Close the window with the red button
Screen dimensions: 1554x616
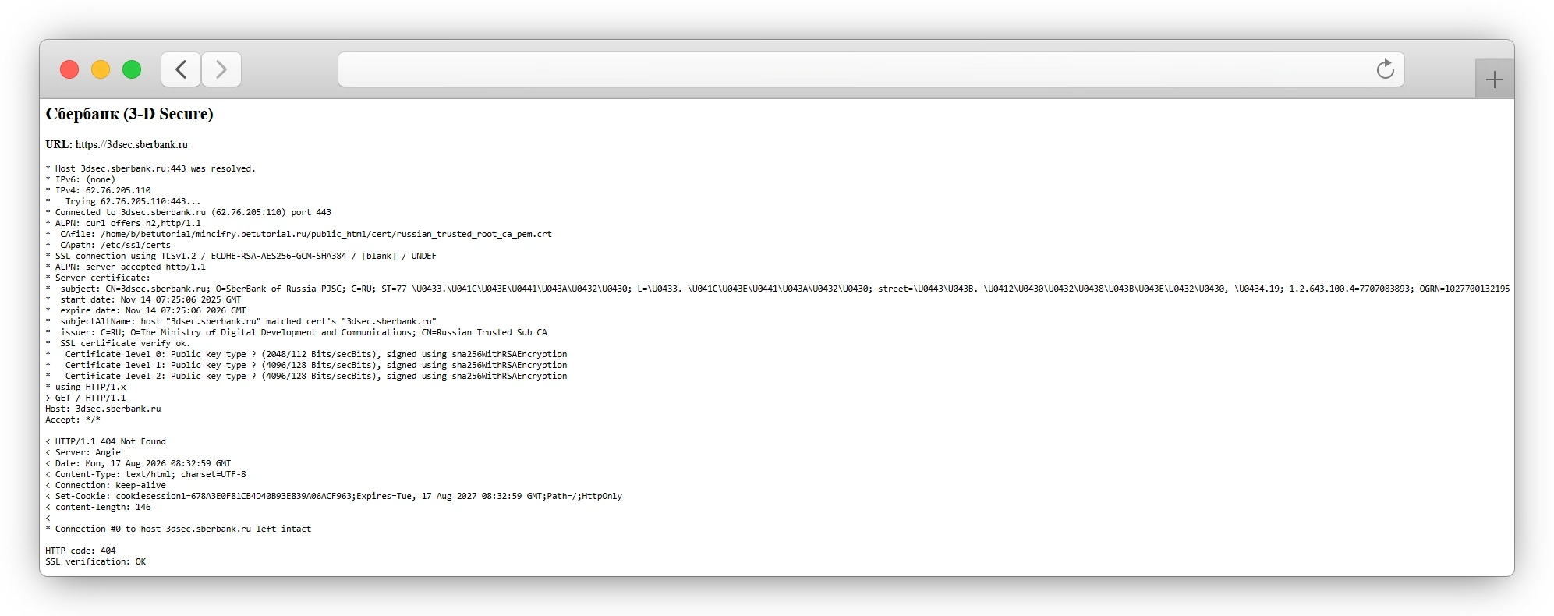(x=69, y=69)
